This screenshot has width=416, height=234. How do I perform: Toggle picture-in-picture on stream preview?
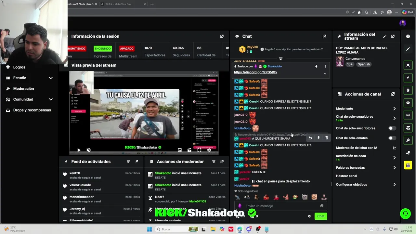pos(180,150)
